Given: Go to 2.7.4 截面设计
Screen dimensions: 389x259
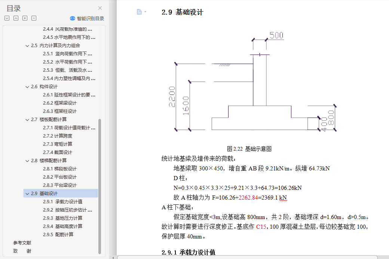Looking at the screenshot, I should [58, 152].
